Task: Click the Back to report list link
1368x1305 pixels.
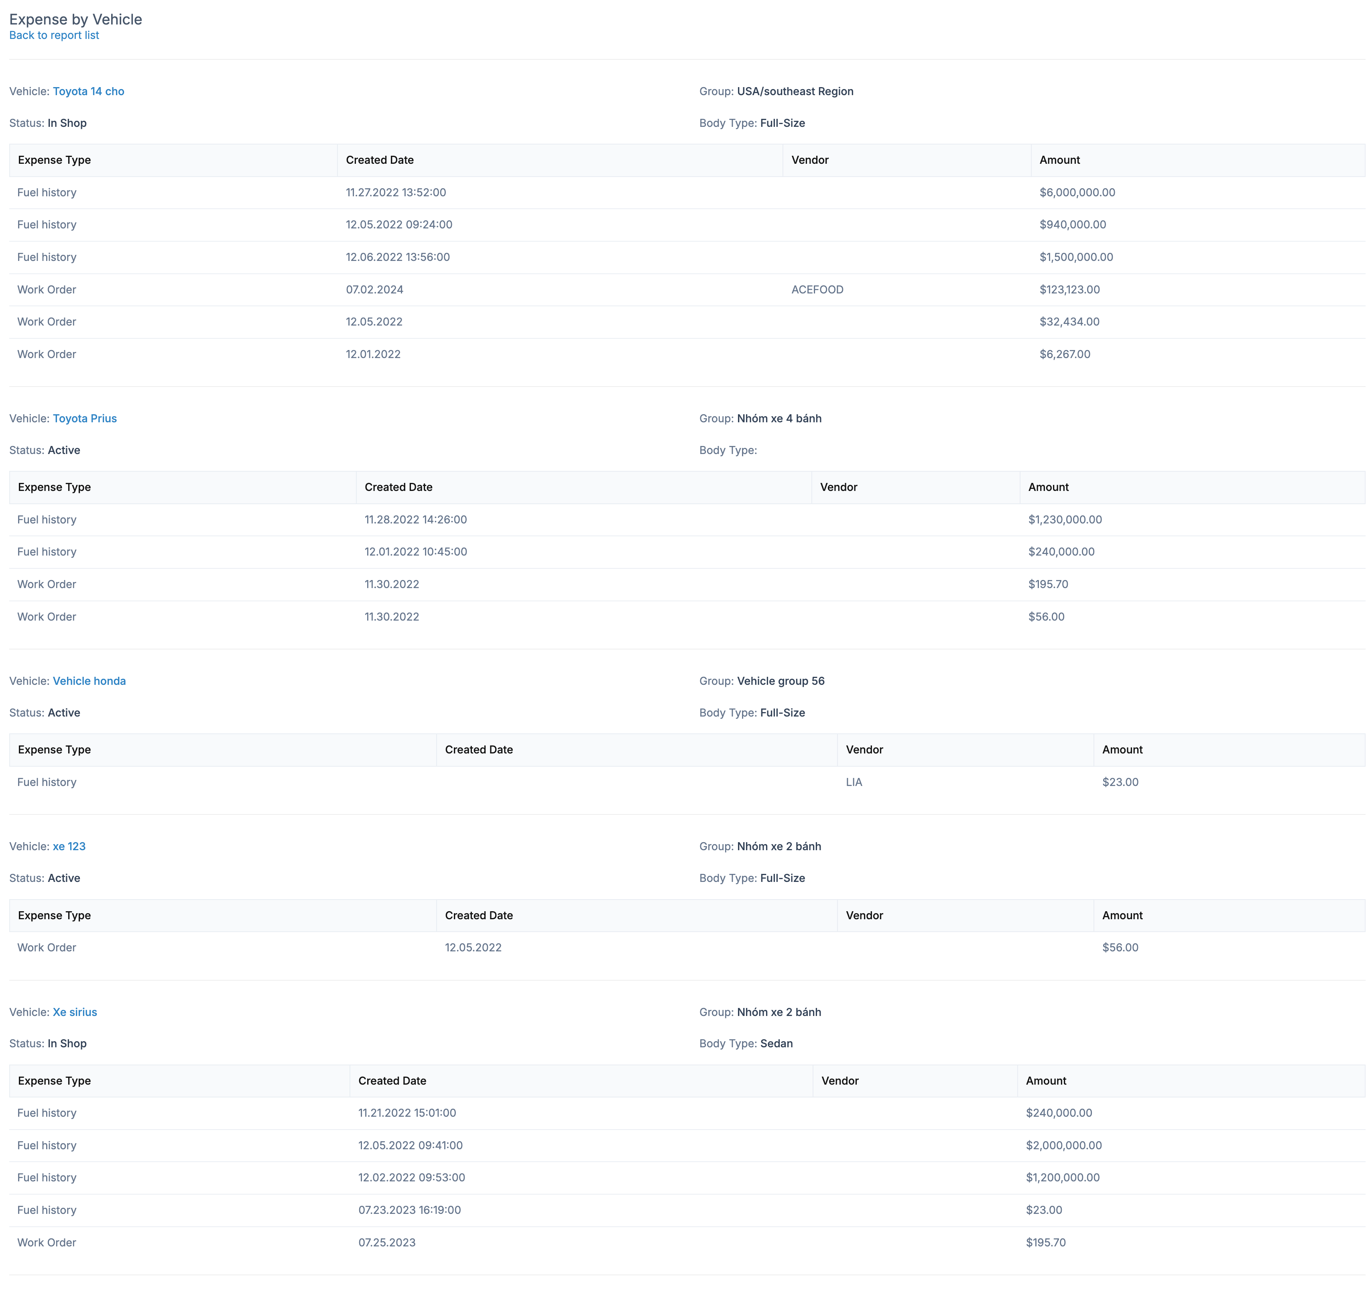Action: click(53, 35)
